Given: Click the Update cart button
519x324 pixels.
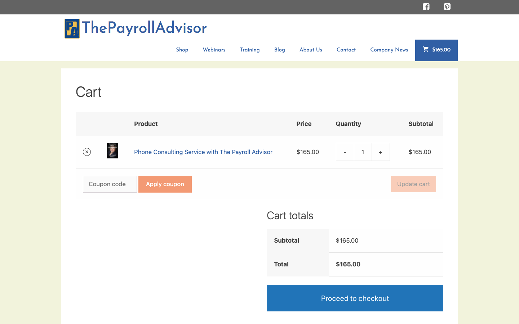Looking at the screenshot, I should (x=413, y=184).
